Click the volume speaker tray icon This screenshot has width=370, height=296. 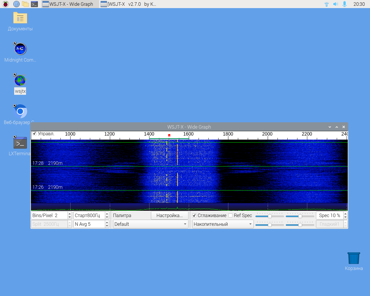click(335, 4)
